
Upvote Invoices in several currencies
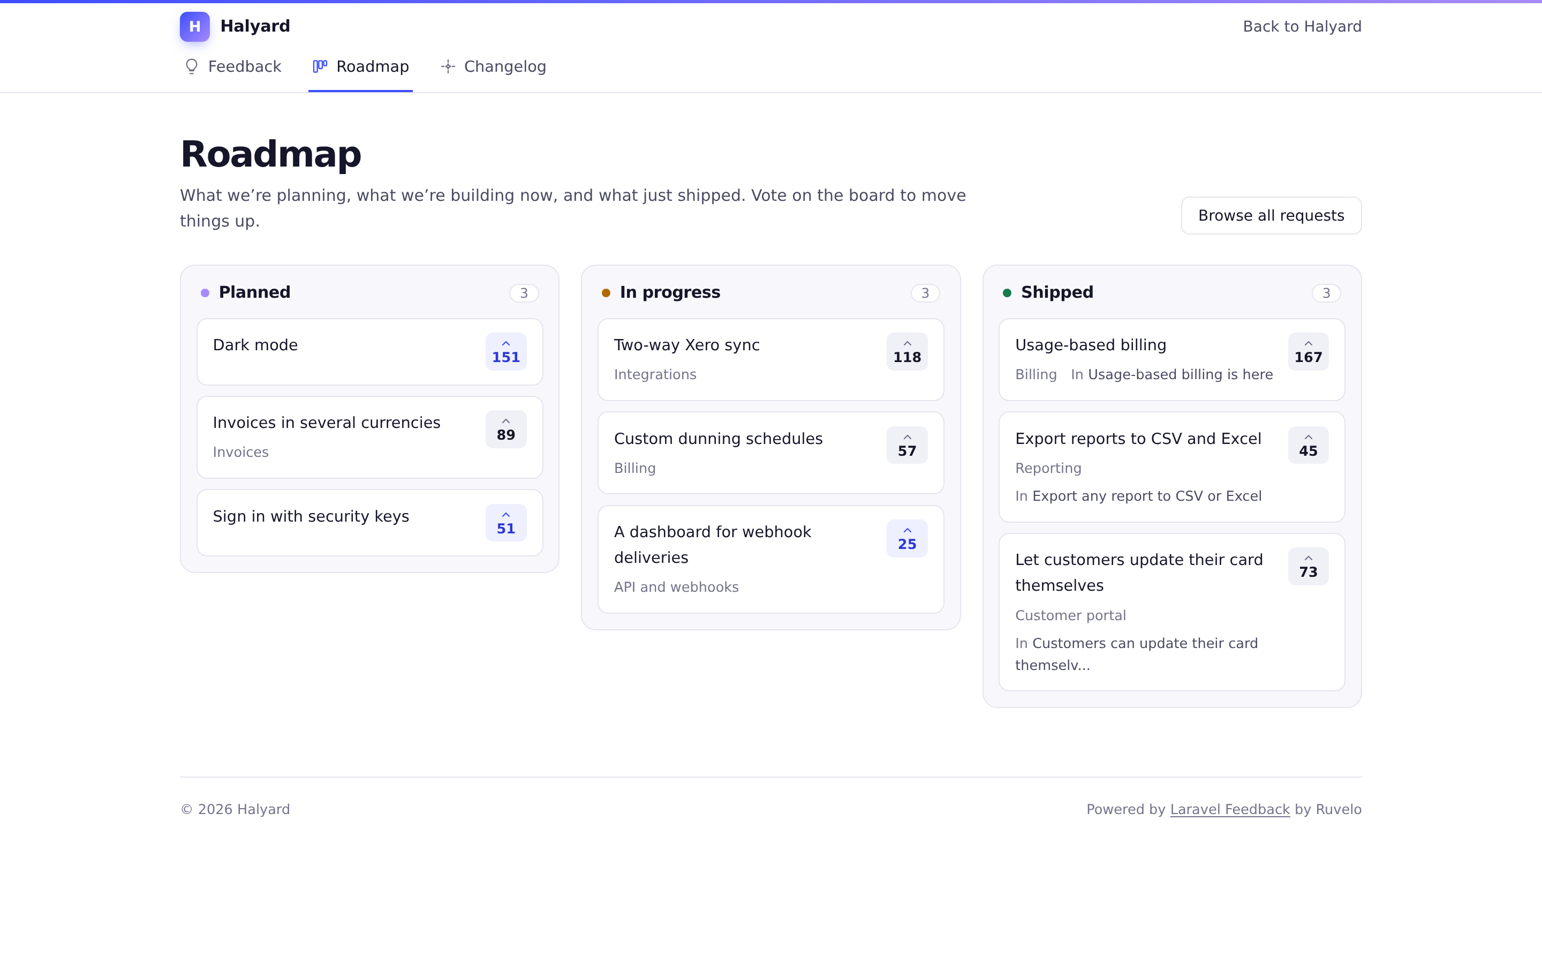click(506, 429)
